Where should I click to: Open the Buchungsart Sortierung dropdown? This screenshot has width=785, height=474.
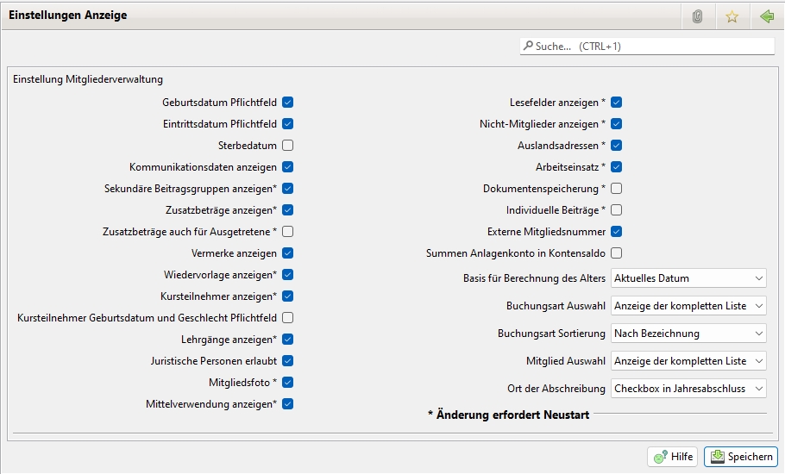pos(688,334)
